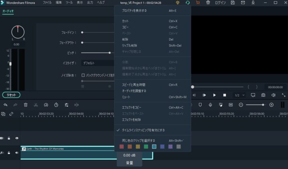The image size is (288, 169).
Task: Open the equalizer preset dropdown
Action: point(98,63)
